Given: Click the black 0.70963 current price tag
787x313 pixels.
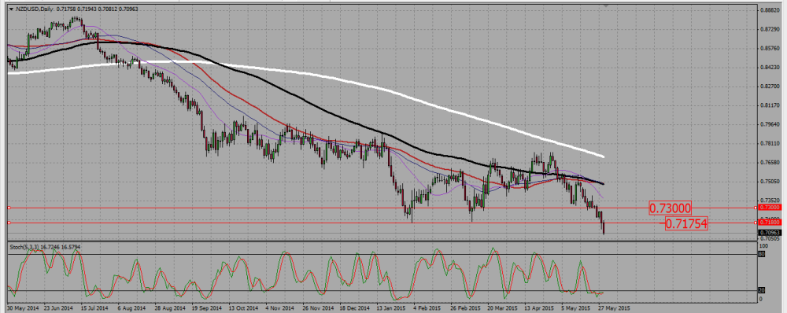Looking at the screenshot, I should coord(770,233).
